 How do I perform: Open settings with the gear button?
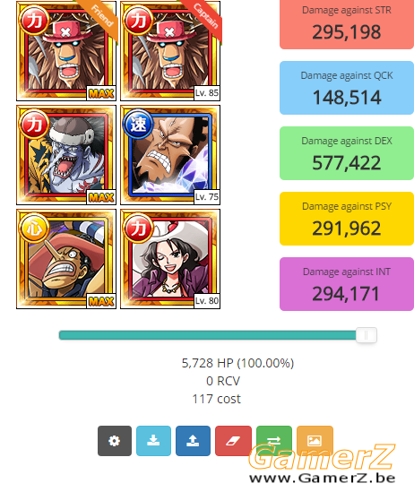pos(115,441)
